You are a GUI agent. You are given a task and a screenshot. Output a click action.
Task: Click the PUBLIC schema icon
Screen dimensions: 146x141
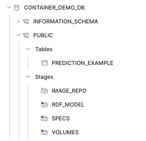(x=26, y=35)
